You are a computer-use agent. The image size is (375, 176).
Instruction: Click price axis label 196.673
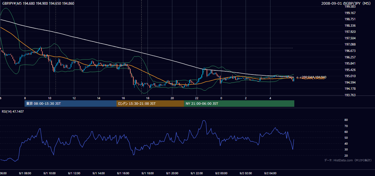click(x=350, y=51)
